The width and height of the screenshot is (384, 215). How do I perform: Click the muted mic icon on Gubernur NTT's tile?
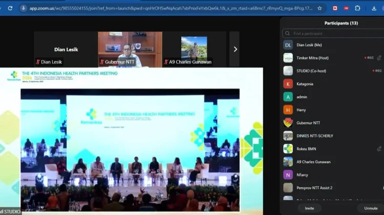pyautogui.click(x=102, y=62)
